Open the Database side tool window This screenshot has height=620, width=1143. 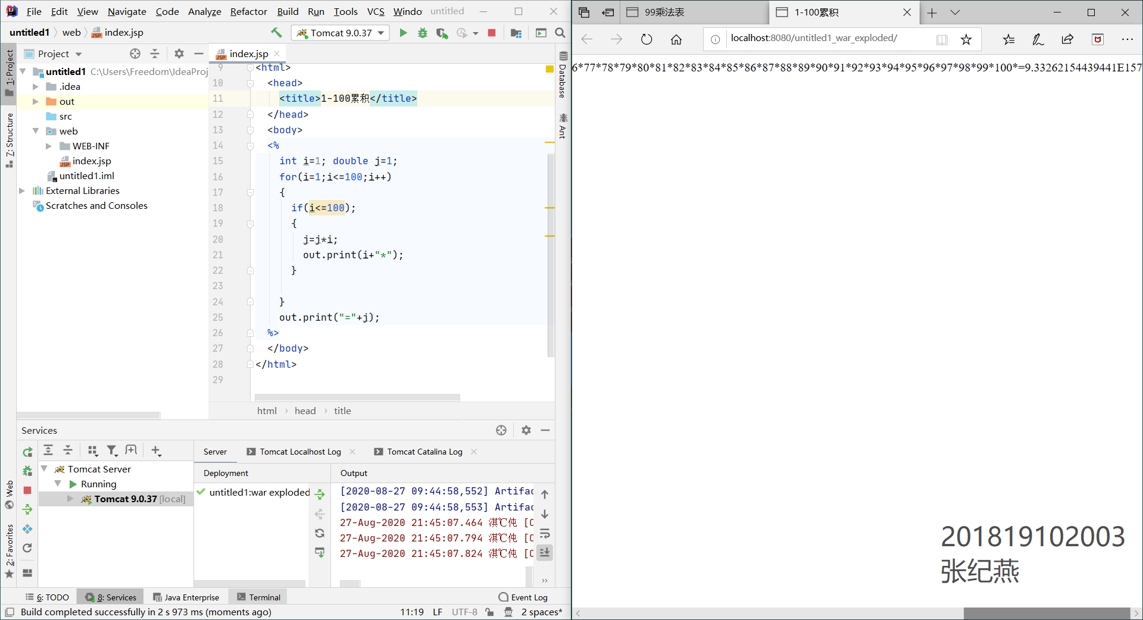pos(563,75)
